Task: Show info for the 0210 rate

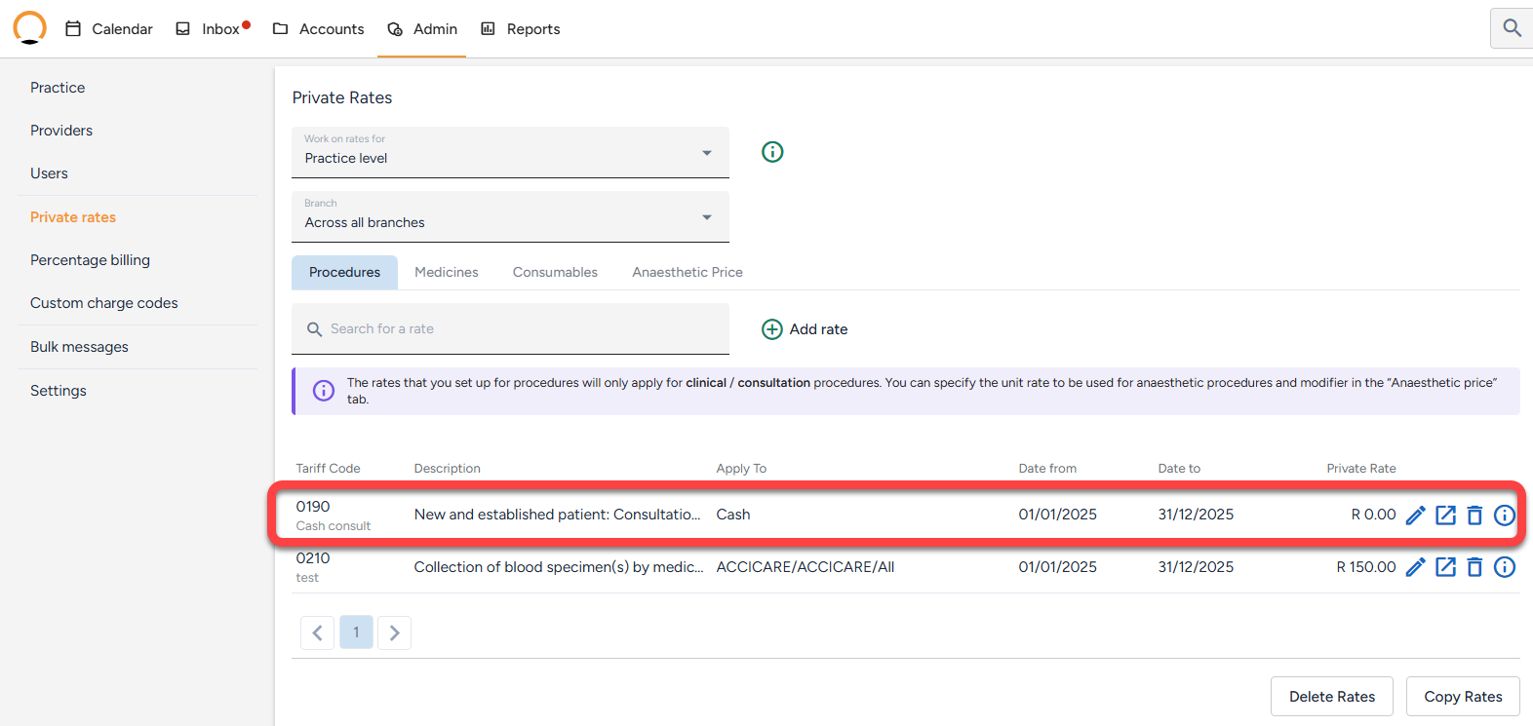Action: click(x=1505, y=567)
